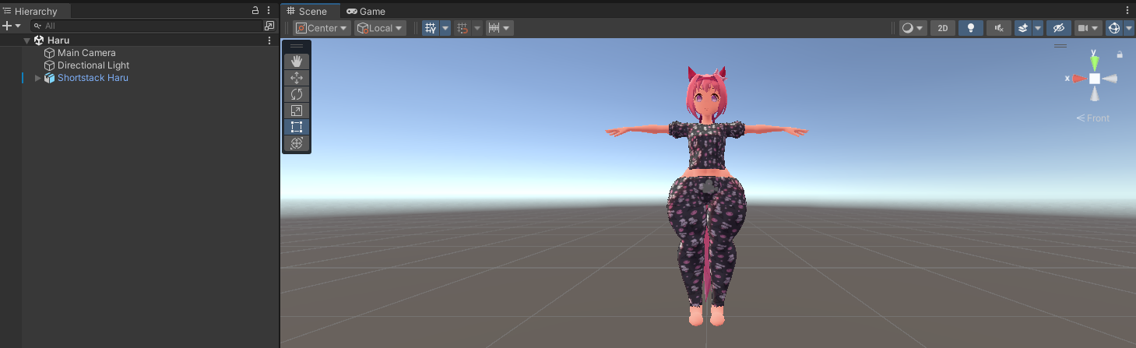The height and width of the screenshot is (348, 1136).
Task: Toggle Gizmos visibility button
Action: point(1114,28)
